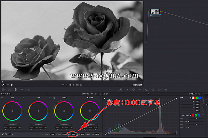208x138 pixels.
Task: Toggle the green channel curve button
Action: coord(197,98)
